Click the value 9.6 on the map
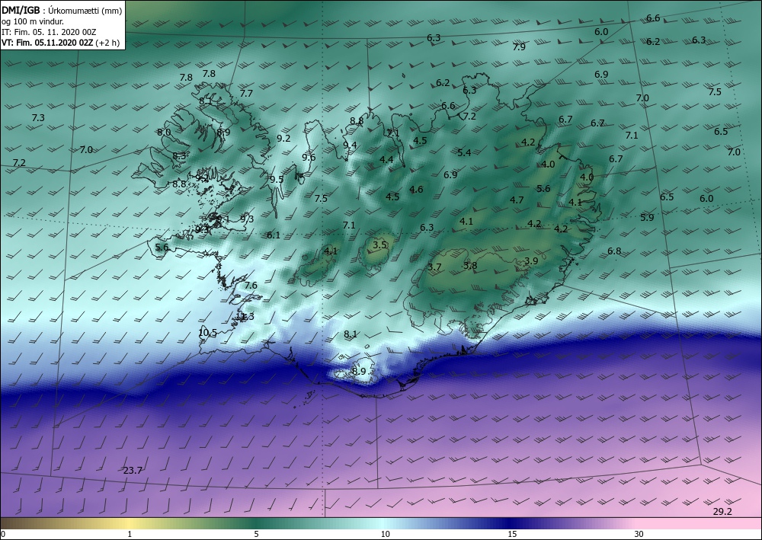The height and width of the screenshot is (540, 762). (309, 158)
